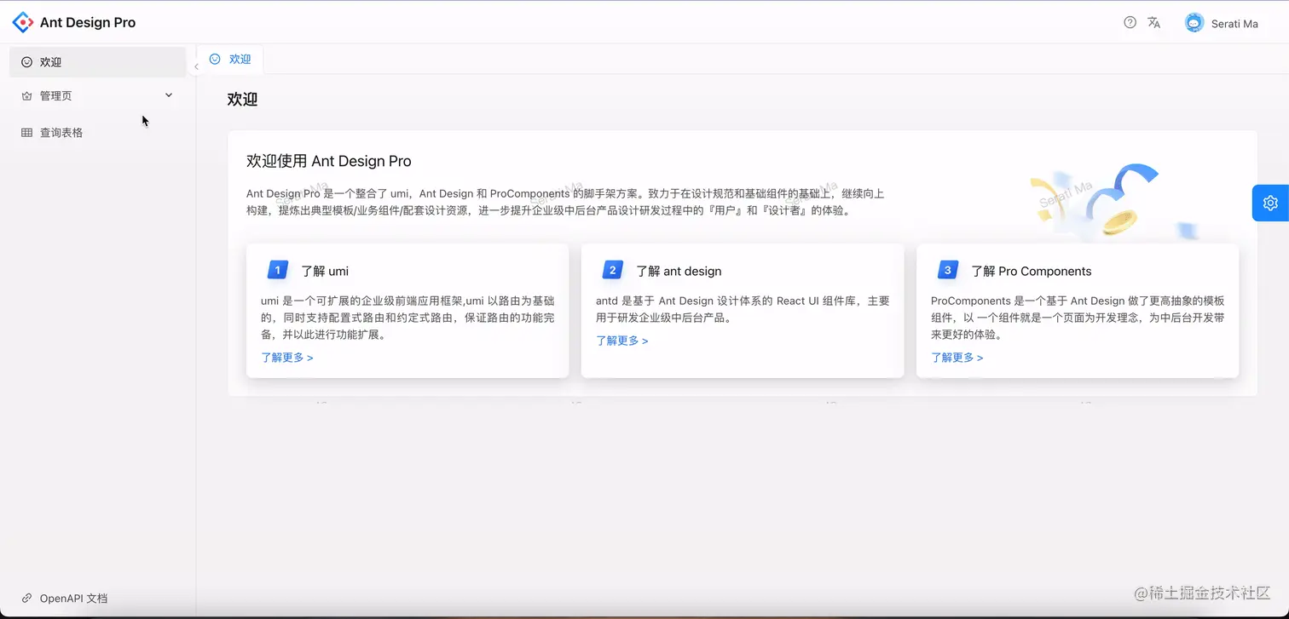Open the blue settings gear drawer button
This screenshot has width=1289, height=619.
[1270, 203]
